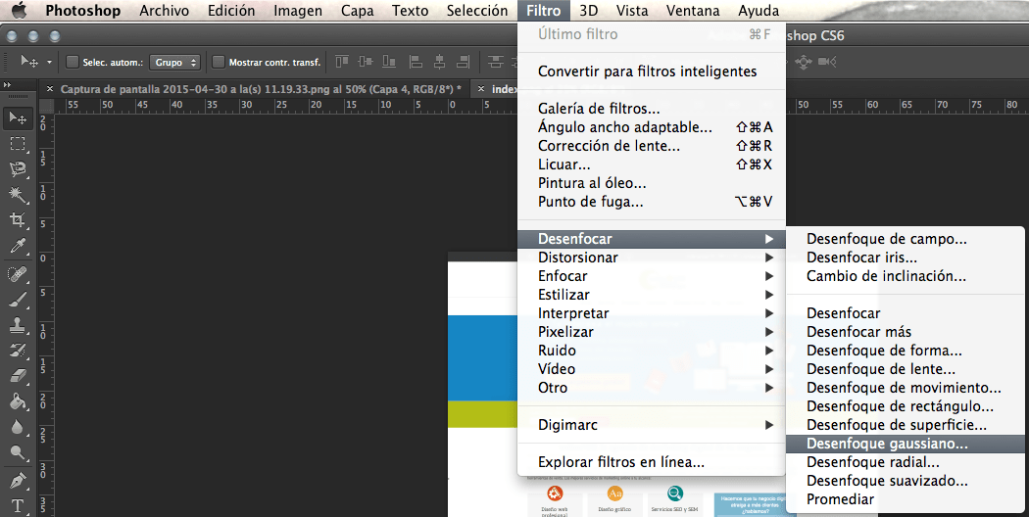1029x517 pixels.
Task: Select the Magic Wand tool
Action: [18, 195]
